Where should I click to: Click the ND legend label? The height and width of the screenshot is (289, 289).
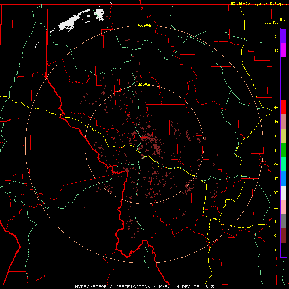point(276,250)
